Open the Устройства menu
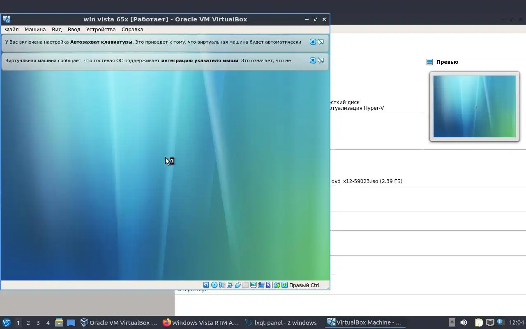526x329 pixels. 101,30
